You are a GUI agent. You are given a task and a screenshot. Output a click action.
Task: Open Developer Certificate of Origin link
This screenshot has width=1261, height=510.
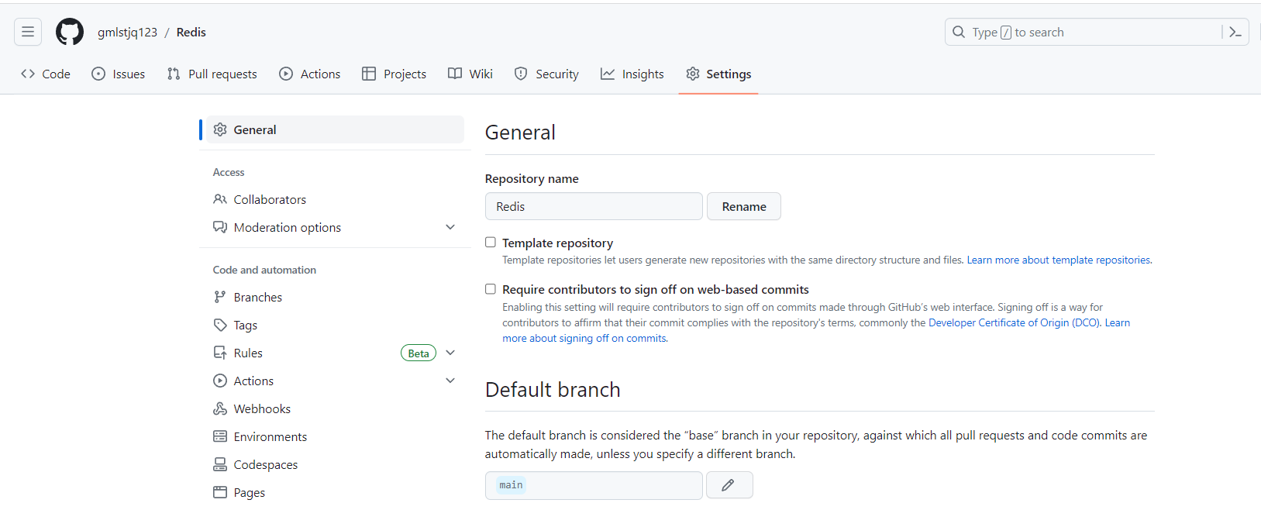1014,322
